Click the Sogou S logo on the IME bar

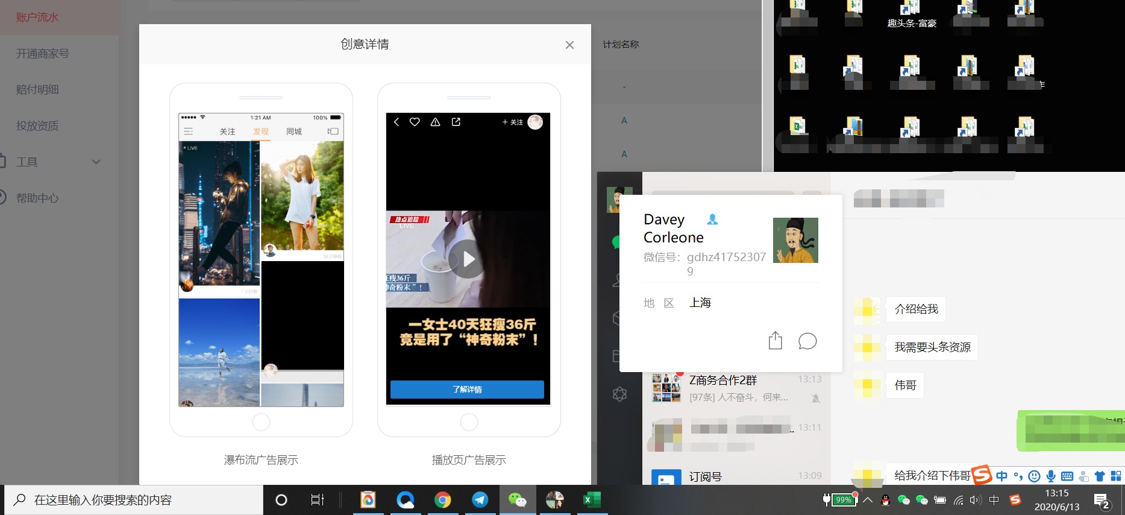tap(982, 475)
